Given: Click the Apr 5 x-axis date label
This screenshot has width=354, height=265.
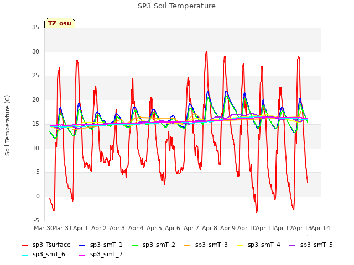Looking at the screenshot, I should [x=154, y=228].
